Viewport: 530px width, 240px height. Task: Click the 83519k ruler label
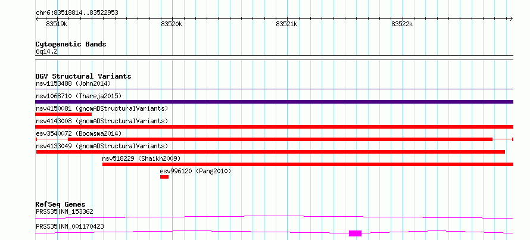point(57,24)
